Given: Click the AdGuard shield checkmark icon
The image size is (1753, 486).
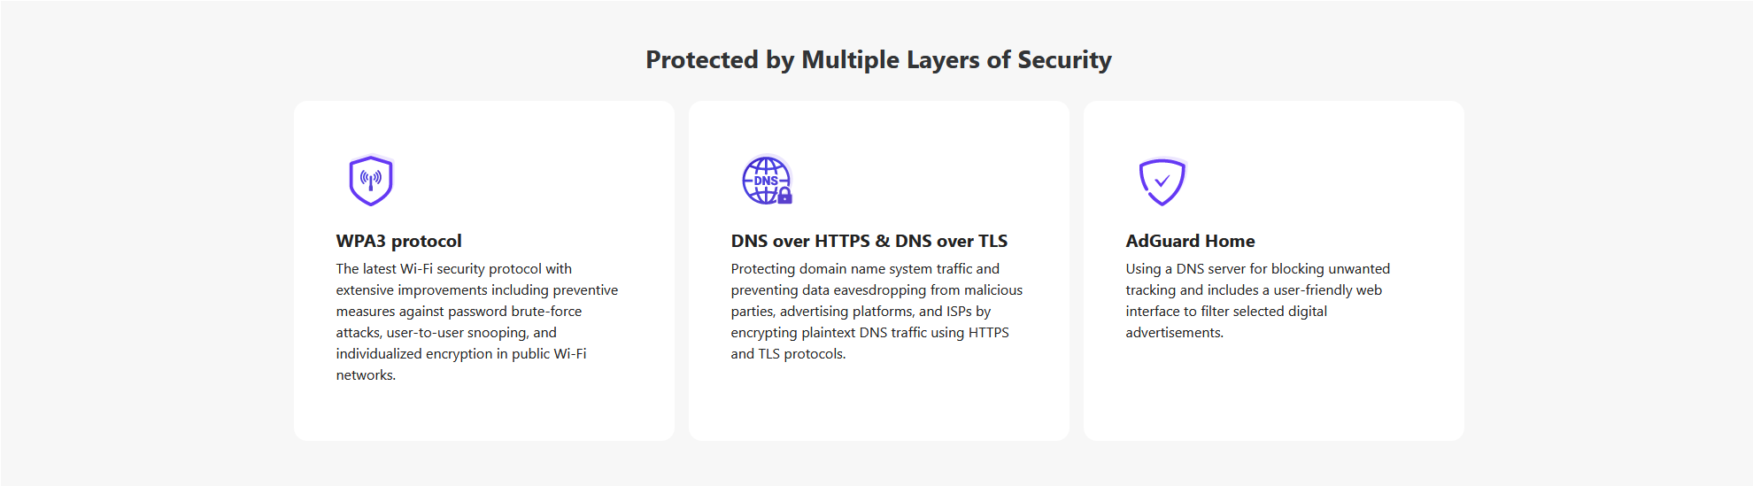Looking at the screenshot, I should click(x=1162, y=181).
